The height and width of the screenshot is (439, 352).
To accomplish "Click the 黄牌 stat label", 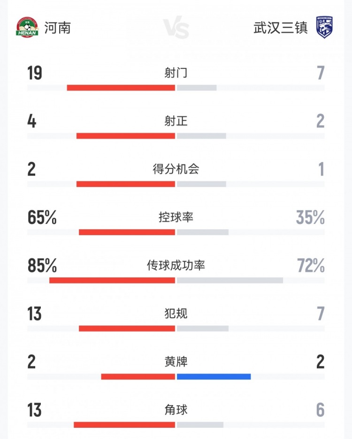I will coord(176,362).
